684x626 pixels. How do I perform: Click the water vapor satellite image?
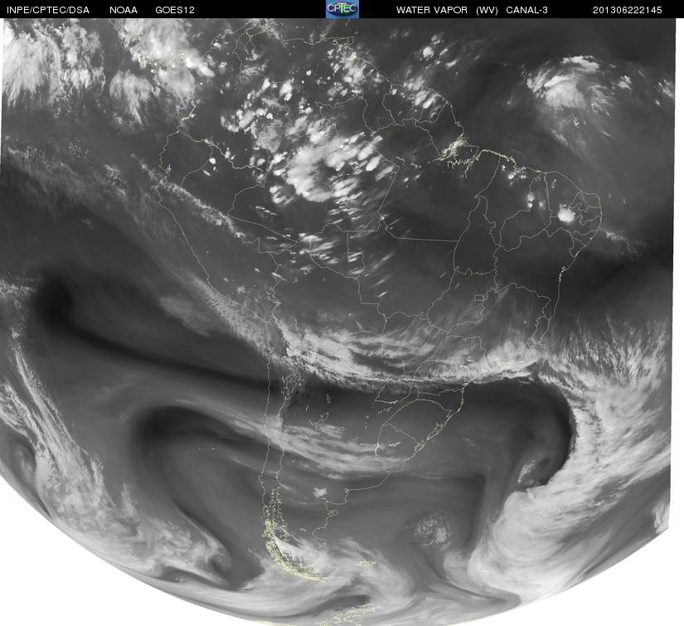pyautogui.click(x=336, y=322)
